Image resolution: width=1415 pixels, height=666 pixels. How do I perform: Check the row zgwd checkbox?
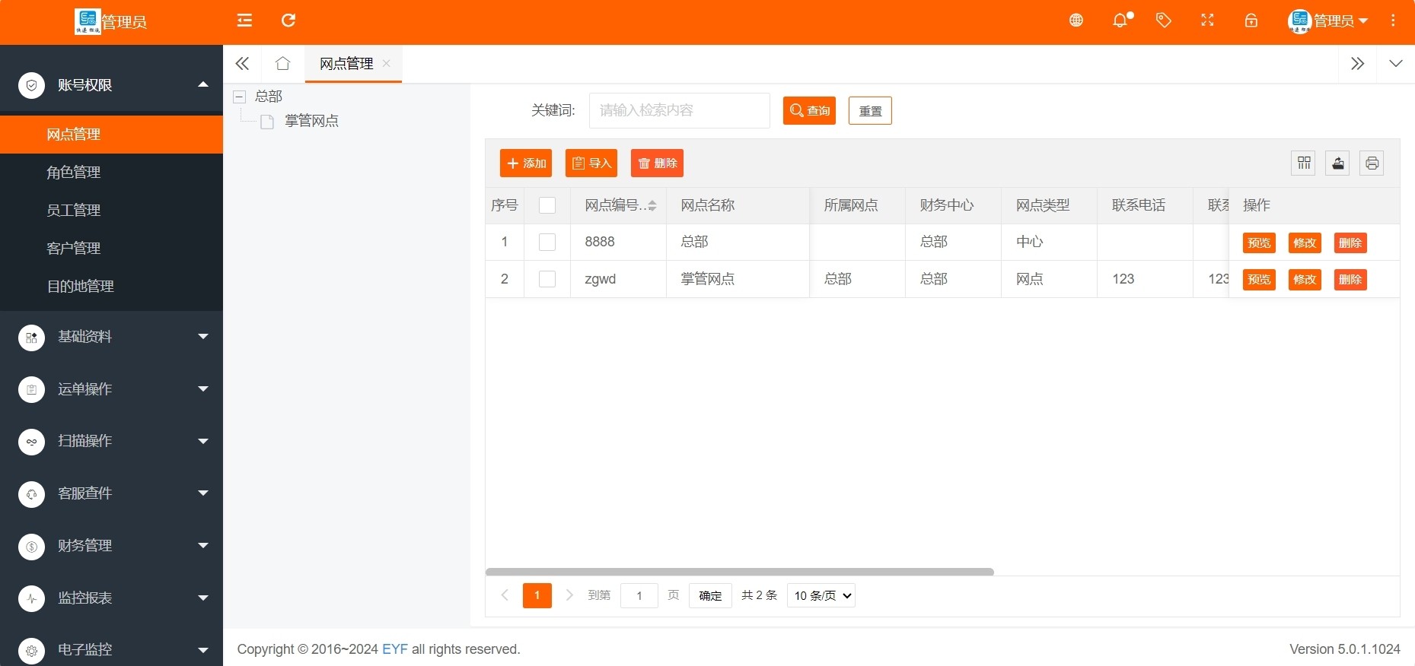point(547,279)
